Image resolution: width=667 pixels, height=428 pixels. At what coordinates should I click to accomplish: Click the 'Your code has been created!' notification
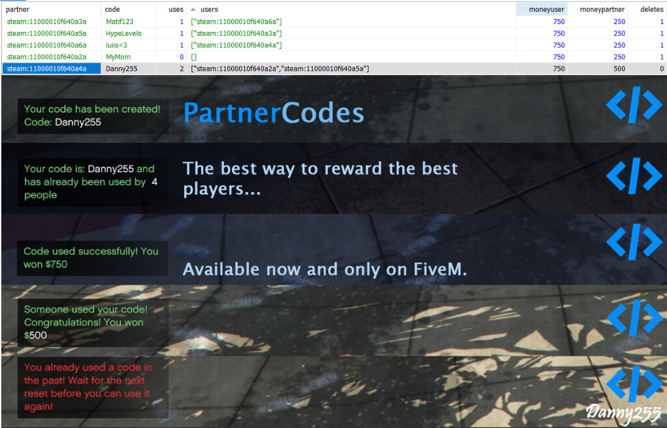92,116
